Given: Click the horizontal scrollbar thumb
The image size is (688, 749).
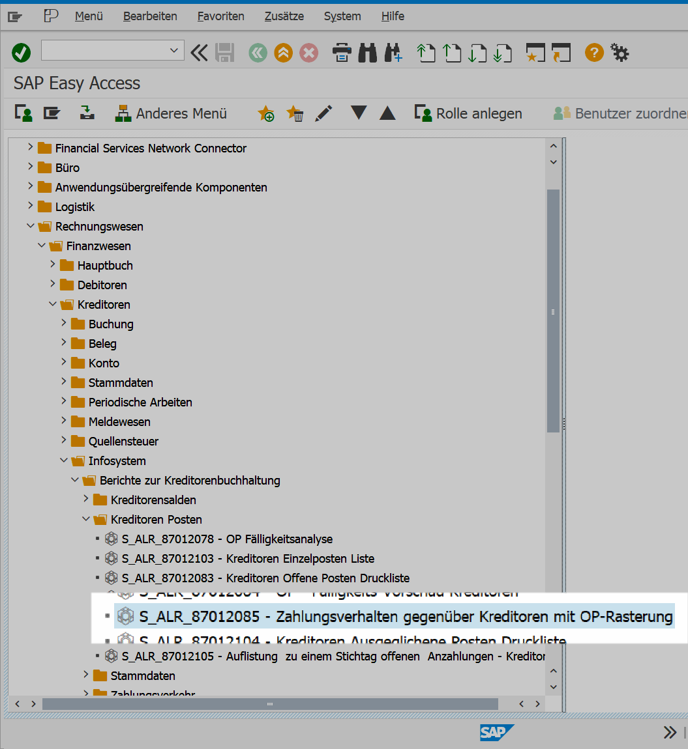Looking at the screenshot, I should pyautogui.click(x=270, y=704).
